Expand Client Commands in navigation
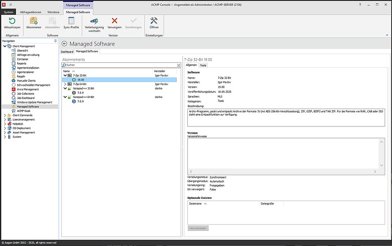Image resolution: width=392 pixels, height=246 pixels. (x=5, y=115)
